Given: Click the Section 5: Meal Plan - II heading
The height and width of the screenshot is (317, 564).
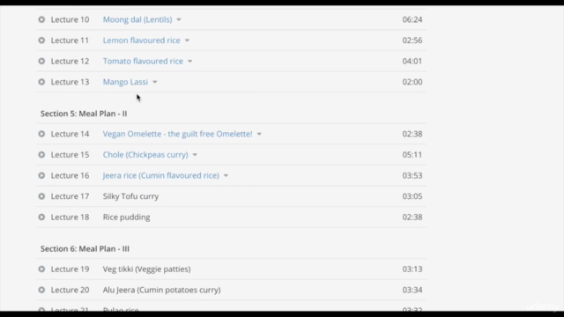Looking at the screenshot, I should pyautogui.click(x=84, y=114).
